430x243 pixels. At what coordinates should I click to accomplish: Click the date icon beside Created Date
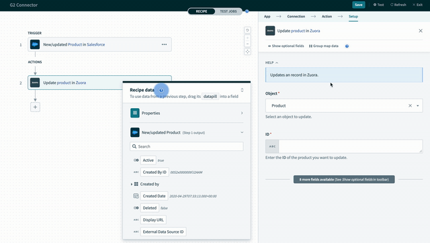click(136, 196)
